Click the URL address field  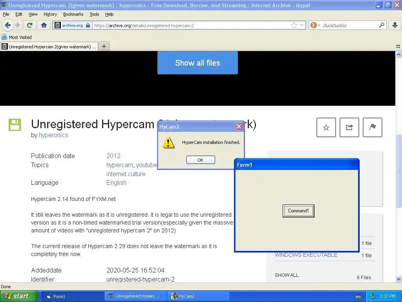tap(191, 25)
